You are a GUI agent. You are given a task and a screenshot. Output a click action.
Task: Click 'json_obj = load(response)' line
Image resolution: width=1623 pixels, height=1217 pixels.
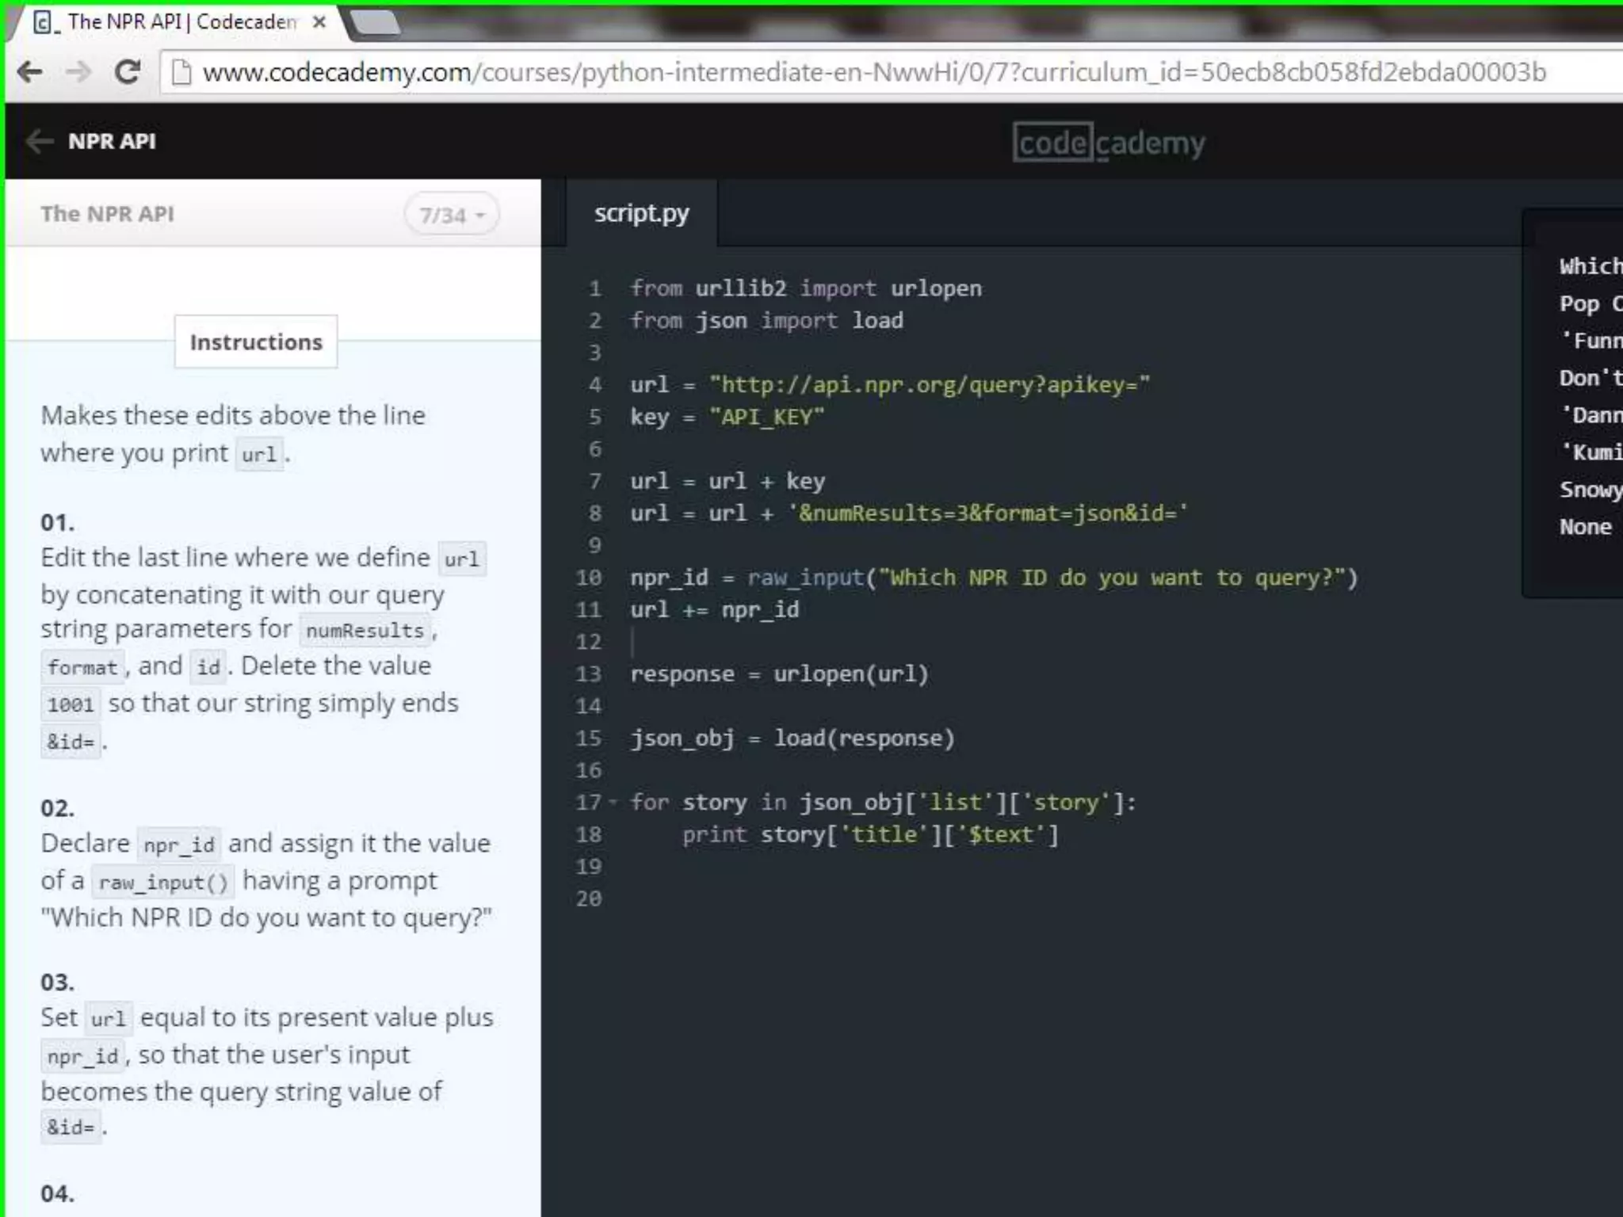(x=792, y=738)
